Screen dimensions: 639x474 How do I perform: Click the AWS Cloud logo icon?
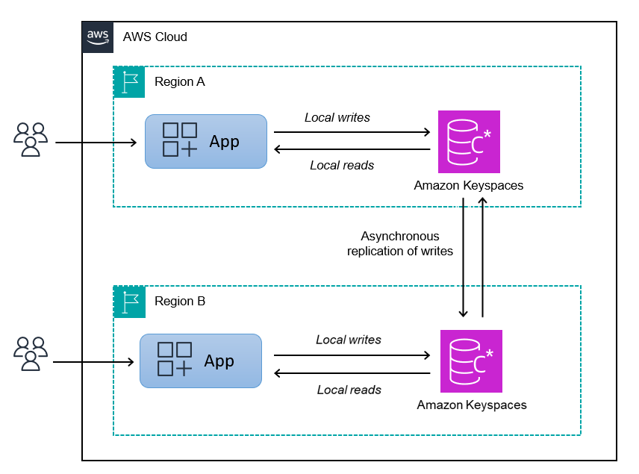click(x=97, y=37)
